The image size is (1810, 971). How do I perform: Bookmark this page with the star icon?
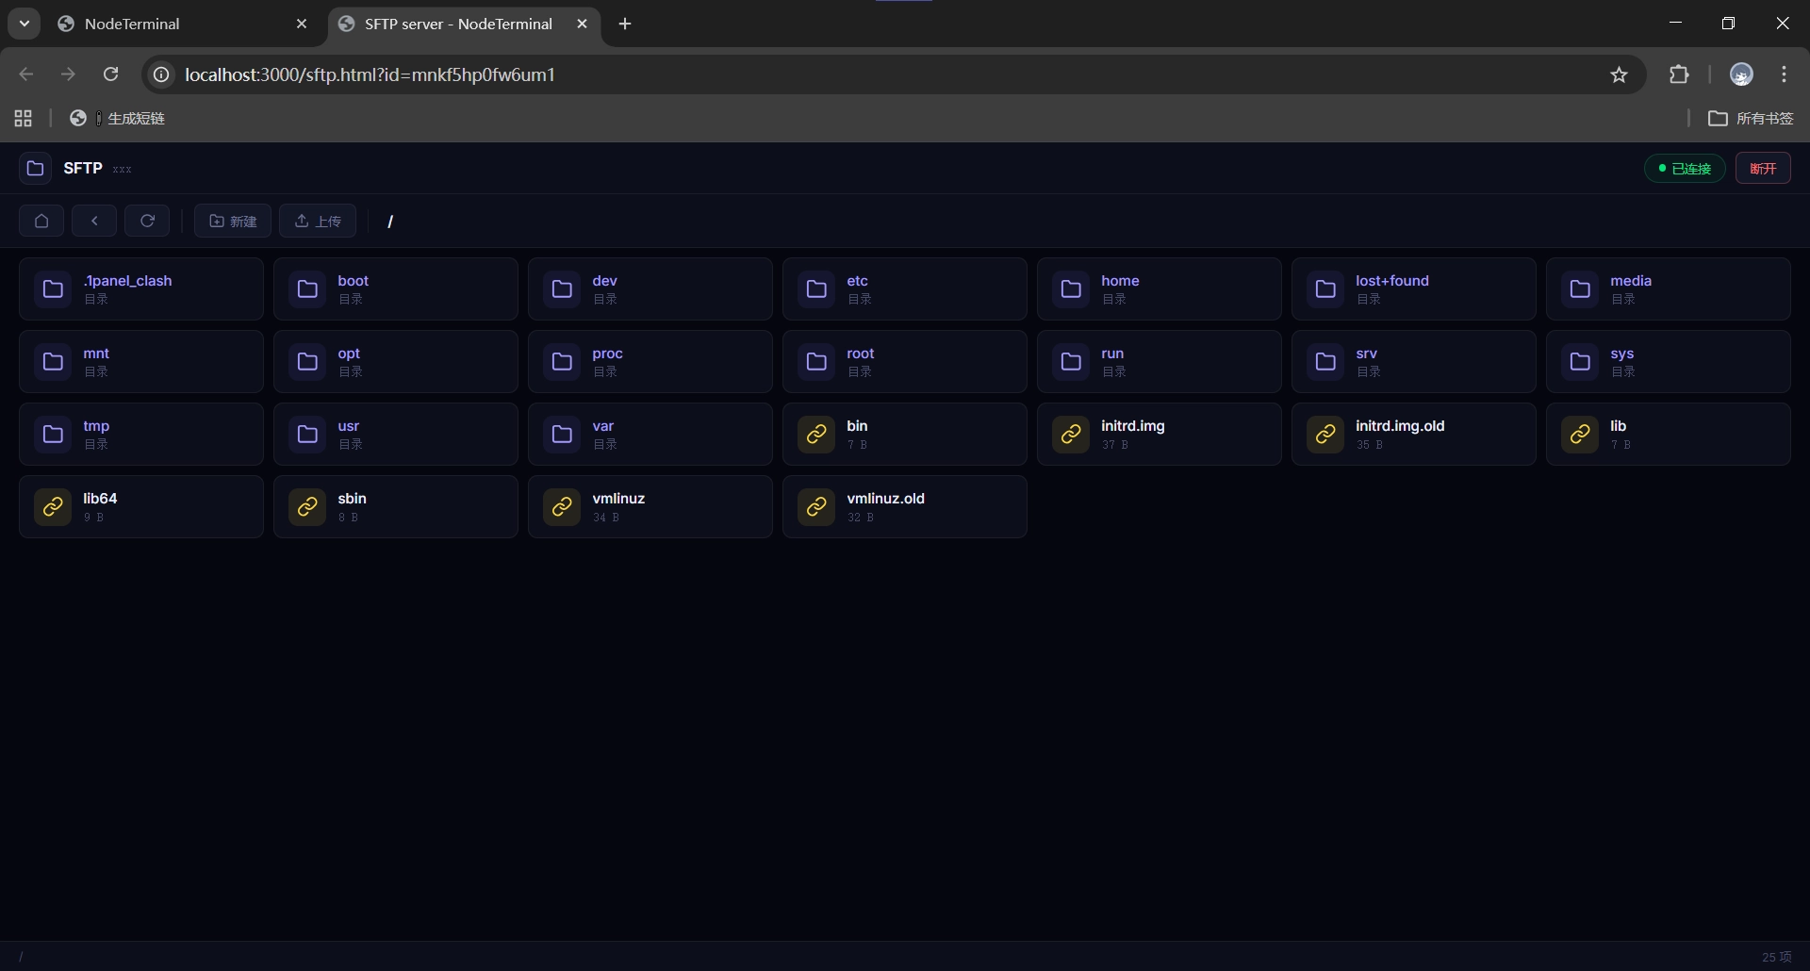pos(1619,75)
